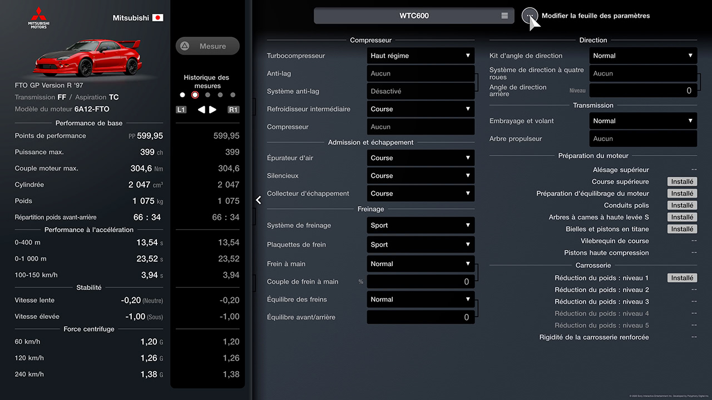The width and height of the screenshot is (712, 400).
Task: Select the last measurement history dot
Action: click(x=233, y=95)
